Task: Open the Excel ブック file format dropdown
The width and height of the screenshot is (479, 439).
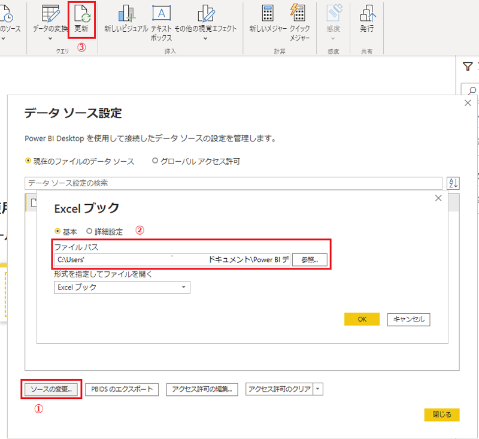Action: [122, 287]
